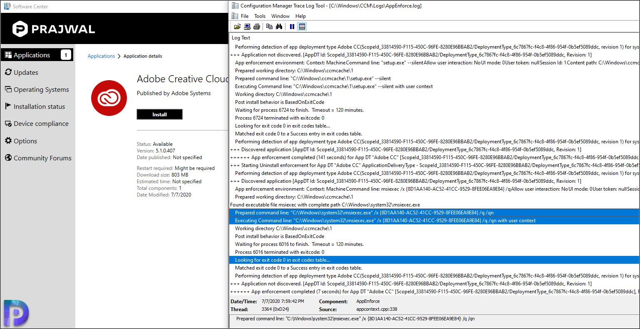Select log row 'Process 6724 terminated with exitcode: 0'

pyautogui.click(x=434, y=118)
